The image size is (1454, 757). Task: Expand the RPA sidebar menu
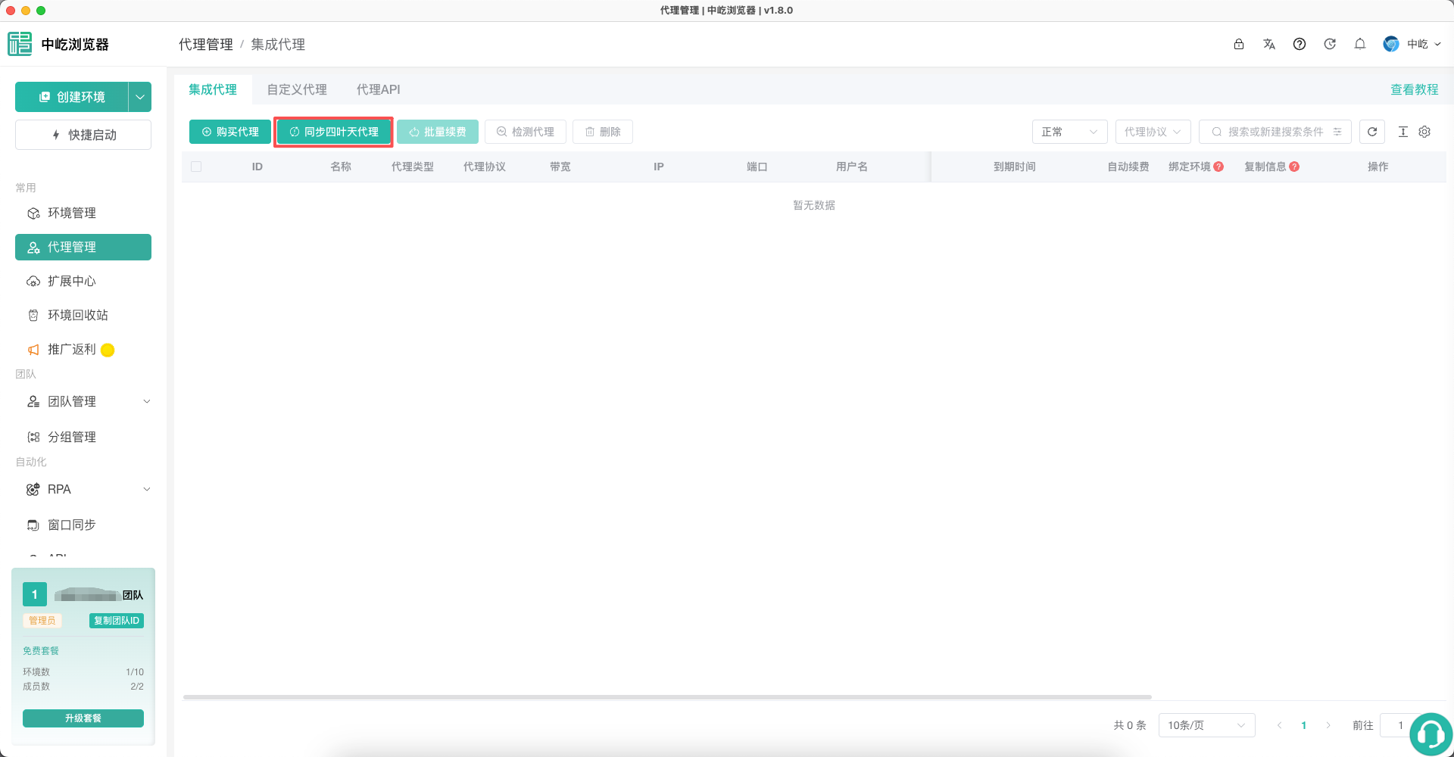click(83, 489)
